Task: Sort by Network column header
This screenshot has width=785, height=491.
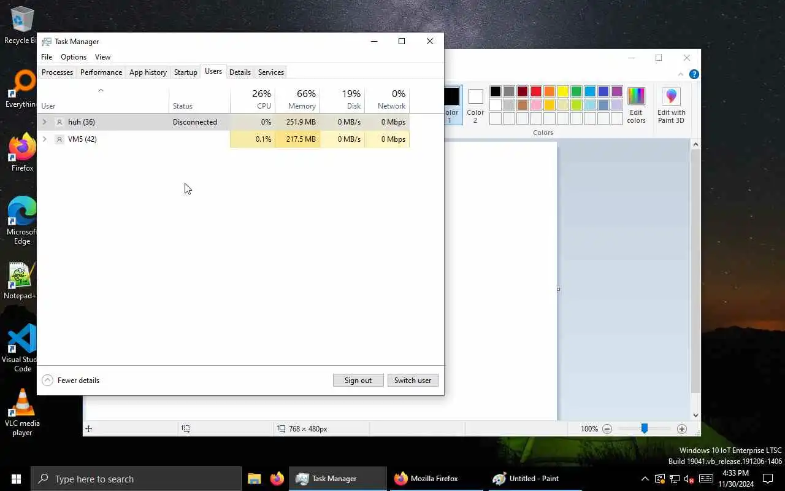Action: (x=387, y=100)
